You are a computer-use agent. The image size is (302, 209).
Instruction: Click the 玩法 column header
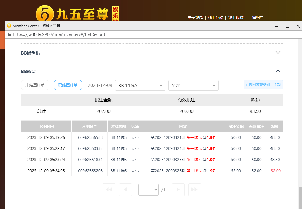[x=135, y=126]
